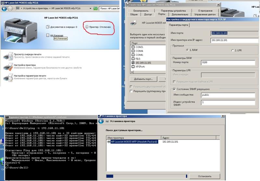This screenshot has width=260, height=181.
Task: Toggle 'Разрешить группировку принтеров' checkbox
Action: click(x=131, y=91)
